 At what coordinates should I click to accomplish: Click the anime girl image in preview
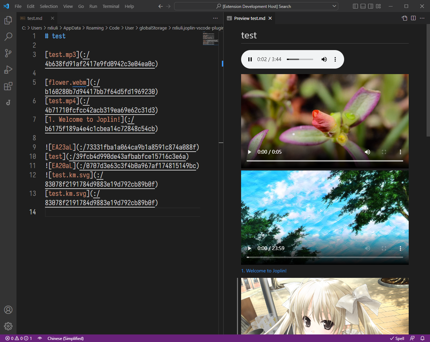tap(325, 306)
